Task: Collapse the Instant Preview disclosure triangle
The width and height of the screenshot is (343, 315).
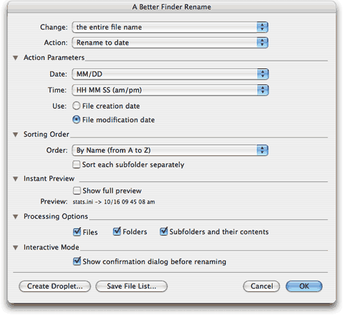Action: point(15,179)
